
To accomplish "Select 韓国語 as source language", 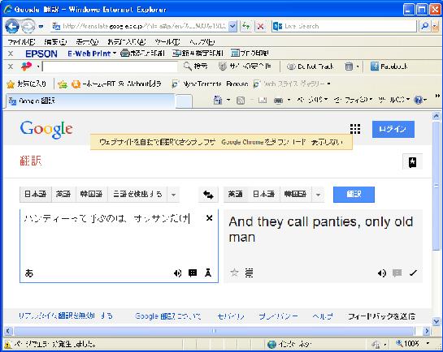I will pyautogui.click(x=91, y=194).
